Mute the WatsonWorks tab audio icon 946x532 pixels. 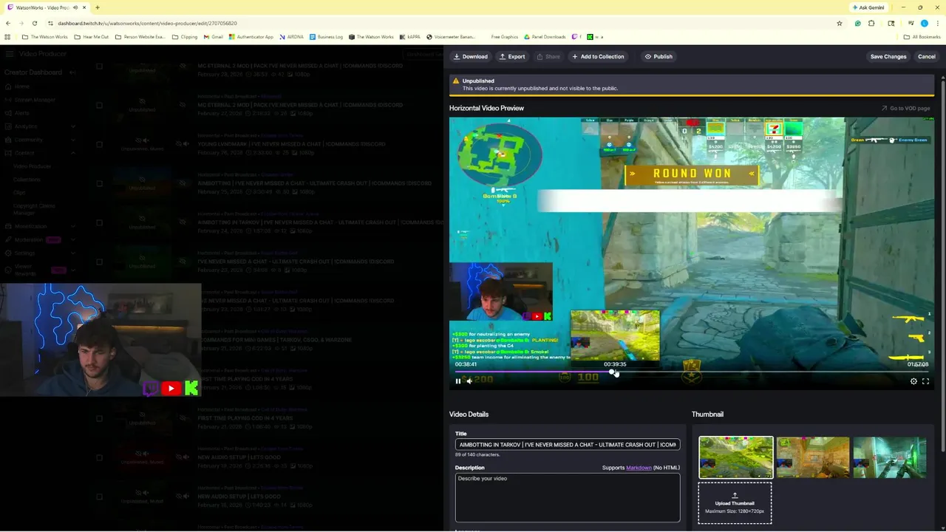point(75,7)
